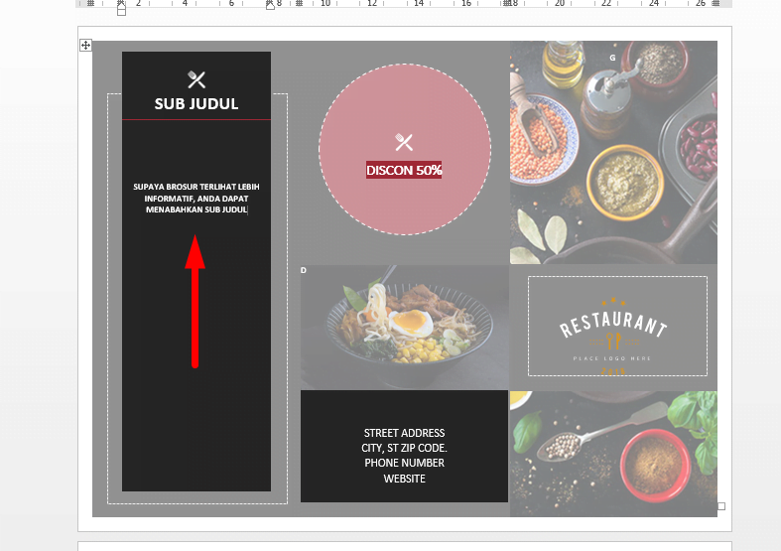Place cursor in the SUPAYA BROSUR paragraph
This screenshot has height=551, width=781.
pos(195,198)
